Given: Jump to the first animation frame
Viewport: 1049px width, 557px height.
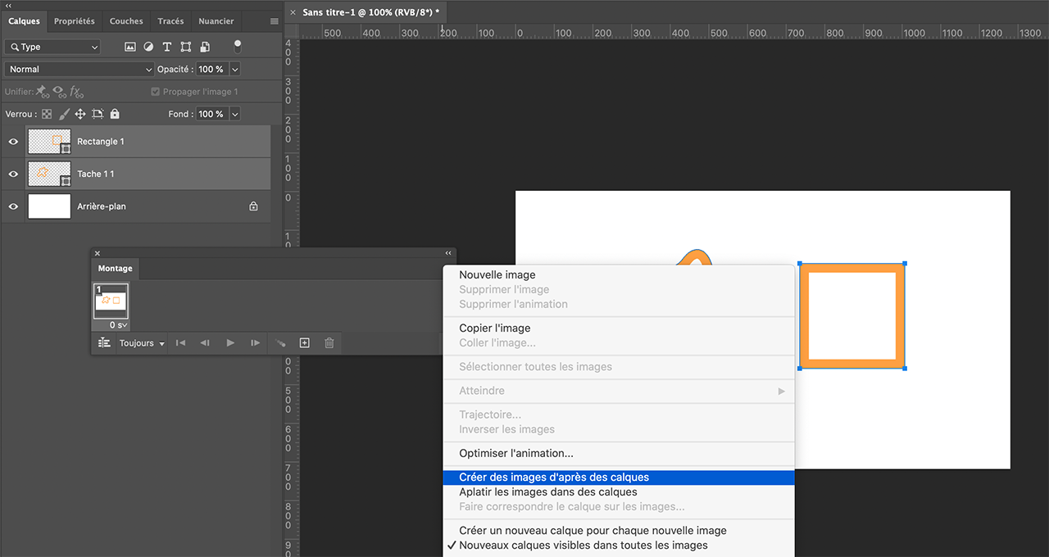Looking at the screenshot, I should (181, 342).
